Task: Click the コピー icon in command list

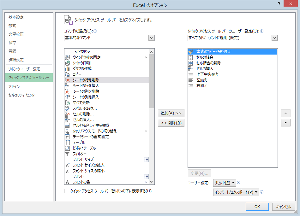Action: point(67,74)
